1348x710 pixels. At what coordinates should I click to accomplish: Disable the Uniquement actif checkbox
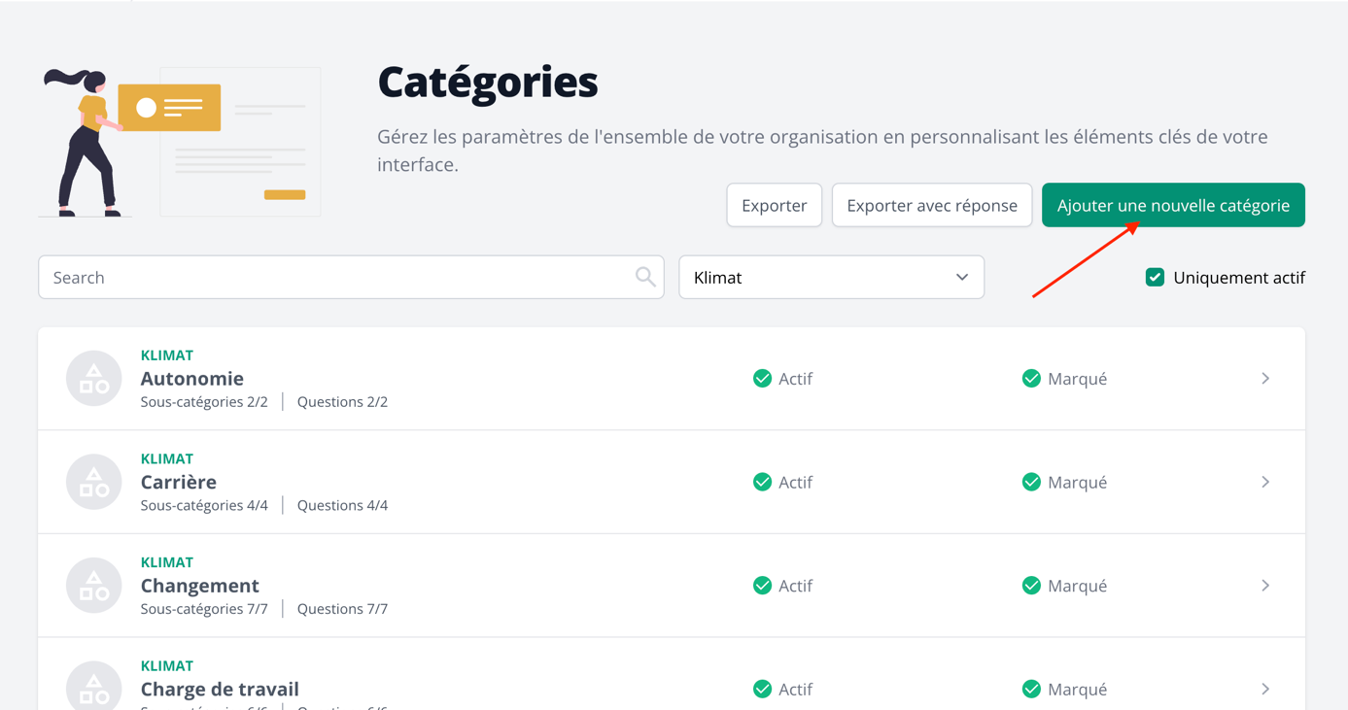coord(1155,277)
